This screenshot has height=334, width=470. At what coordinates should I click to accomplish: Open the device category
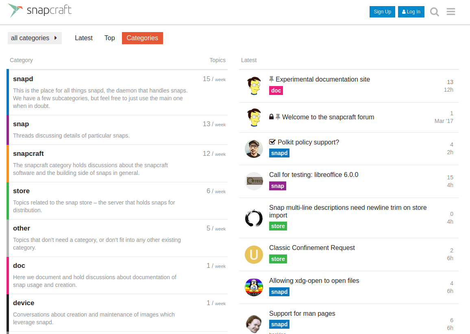click(24, 303)
